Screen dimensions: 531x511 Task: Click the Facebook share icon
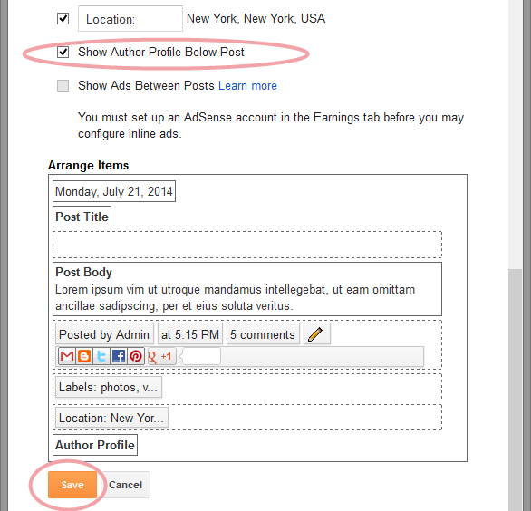(119, 356)
